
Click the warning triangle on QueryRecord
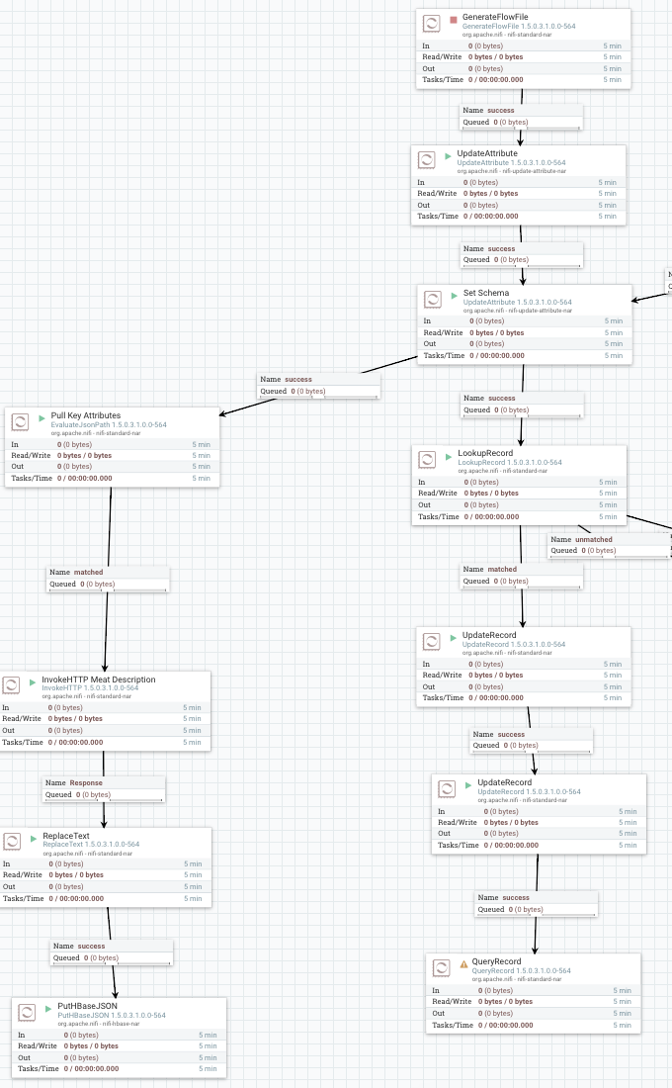tap(463, 964)
